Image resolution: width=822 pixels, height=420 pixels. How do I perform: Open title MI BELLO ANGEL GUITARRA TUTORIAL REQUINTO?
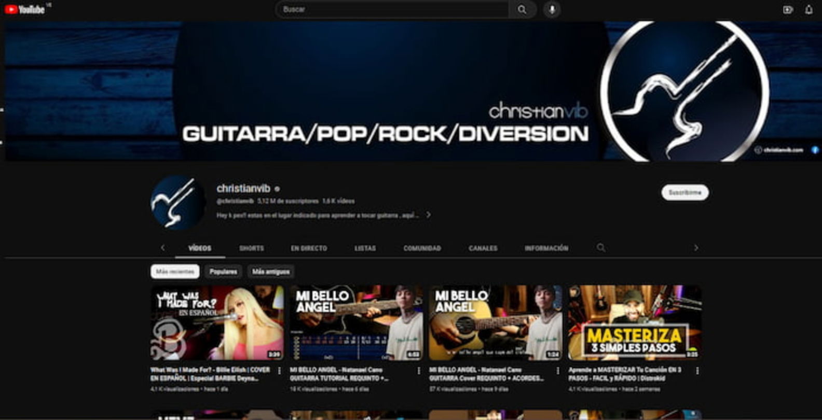click(339, 374)
